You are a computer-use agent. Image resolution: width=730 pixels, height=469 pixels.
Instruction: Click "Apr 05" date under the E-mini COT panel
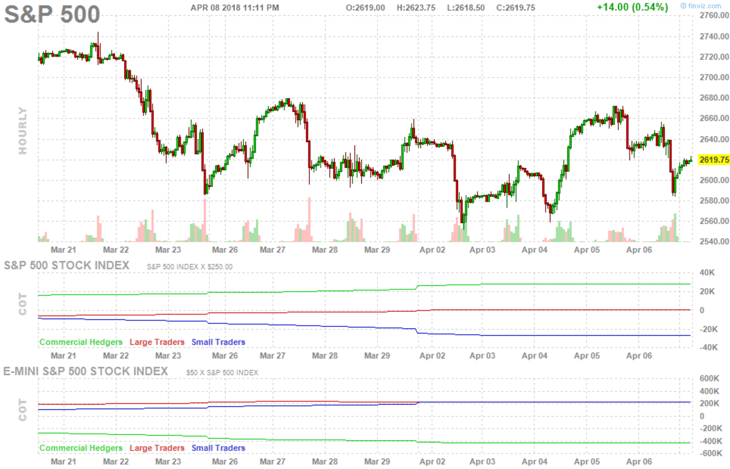point(587,461)
